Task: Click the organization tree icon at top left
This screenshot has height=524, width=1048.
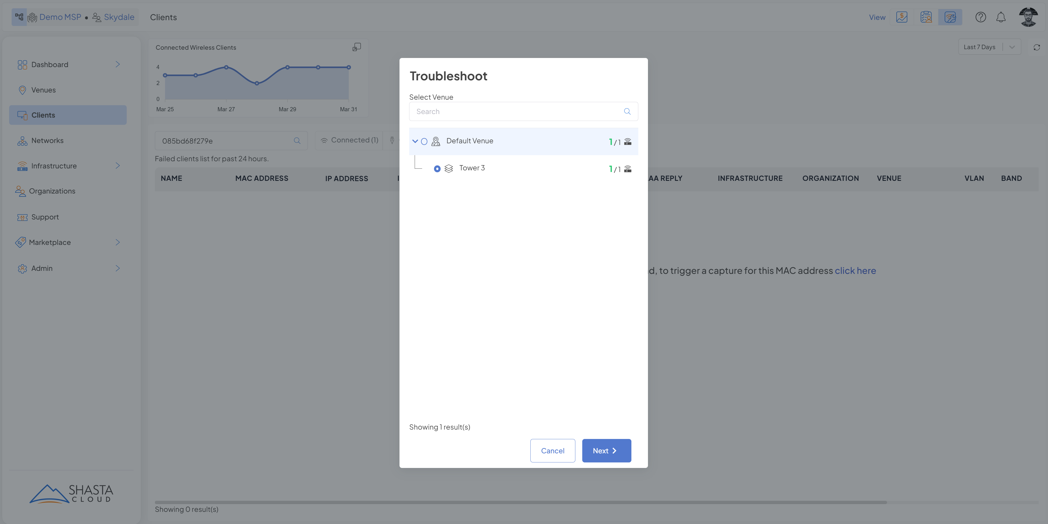Action: coord(19,17)
